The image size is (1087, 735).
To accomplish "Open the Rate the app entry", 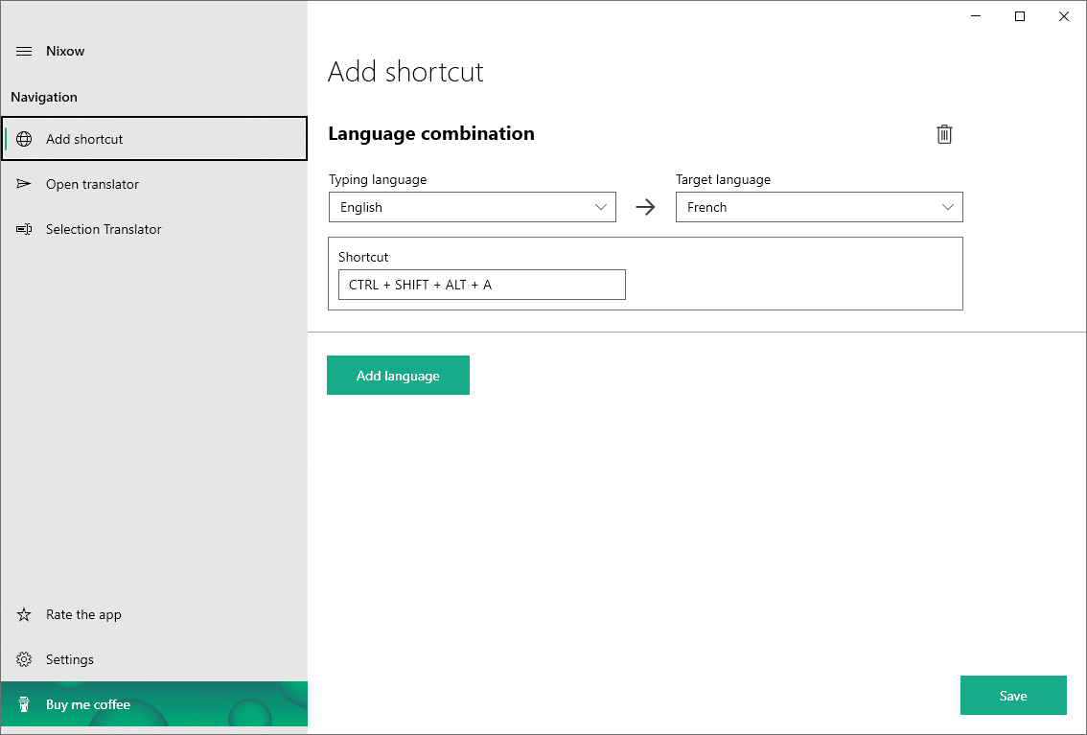I will tap(83, 614).
